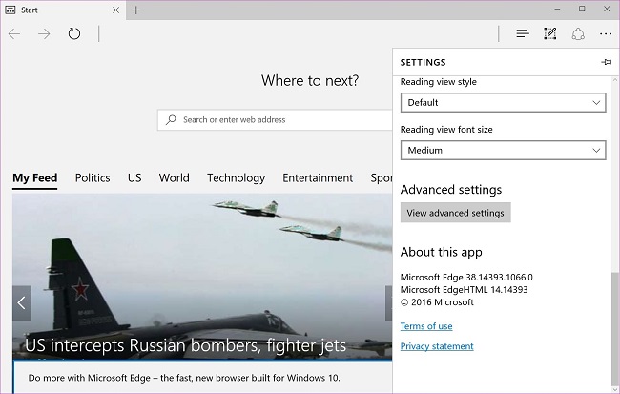Expand the Reading view font size dropdown

(503, 150)
